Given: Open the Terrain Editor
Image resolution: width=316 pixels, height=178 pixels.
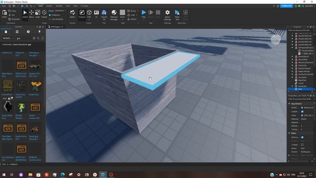Looking at the screenshot, I should [x=73, y=14].
